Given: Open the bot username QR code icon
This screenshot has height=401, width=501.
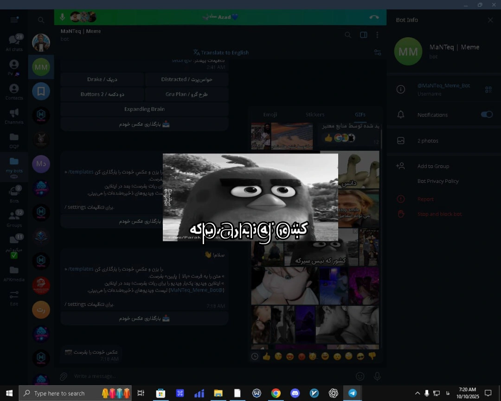Looking at the screenshot, I should [x=488, y=90].
